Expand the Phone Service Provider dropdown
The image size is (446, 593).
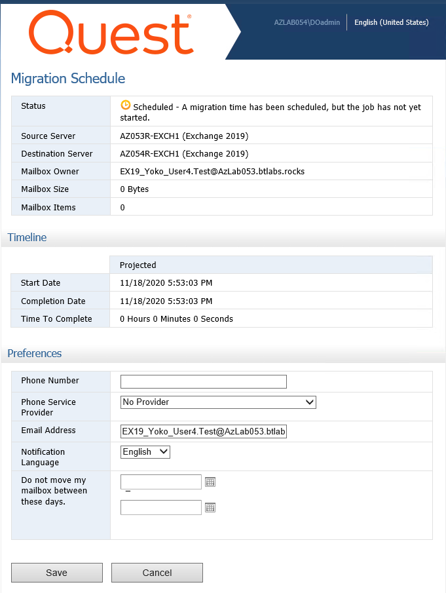coord(218,402)
